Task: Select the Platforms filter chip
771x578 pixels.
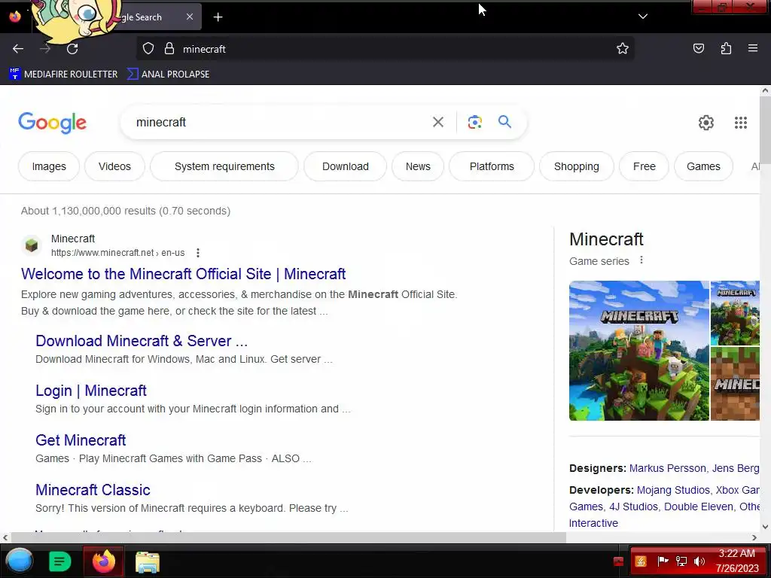Action: (x=492, y=166)
